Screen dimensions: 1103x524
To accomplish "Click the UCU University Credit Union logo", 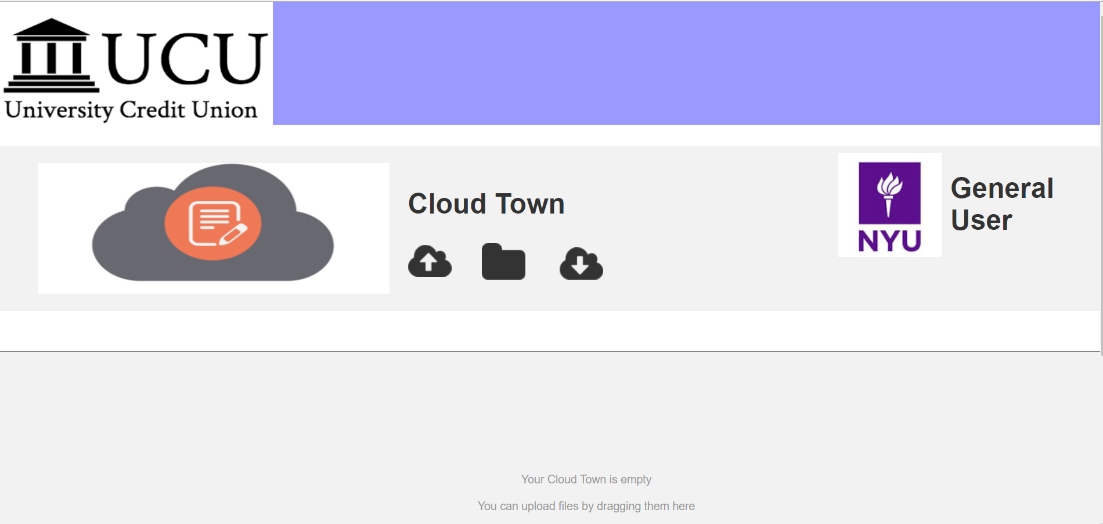I will coord(136,70).
